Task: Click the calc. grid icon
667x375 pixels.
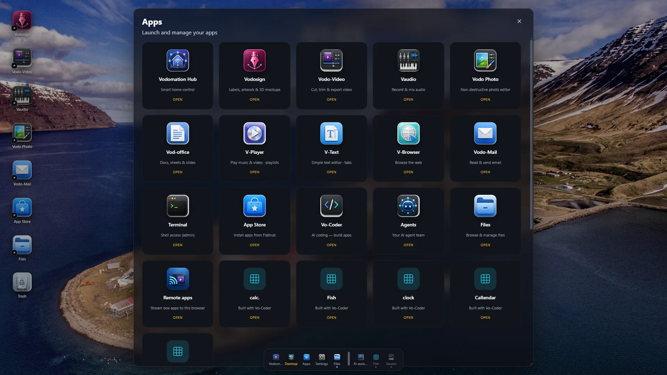Action: click(255, 279)
